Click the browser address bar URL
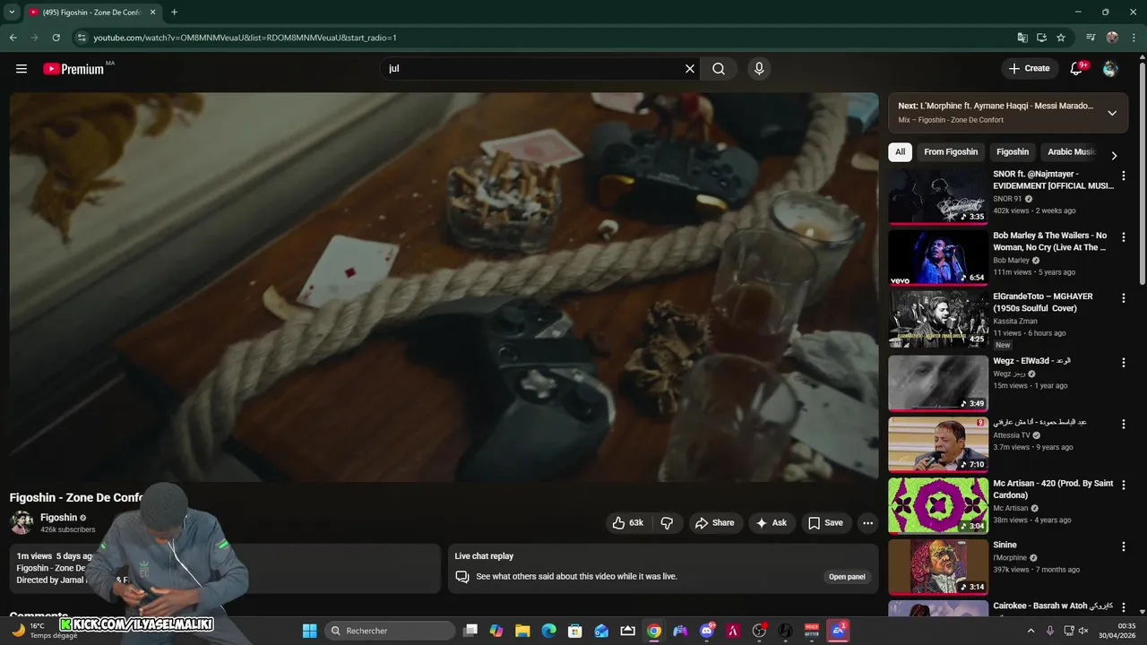This screenshot has height=645, width=1147. tap(245, 38)
